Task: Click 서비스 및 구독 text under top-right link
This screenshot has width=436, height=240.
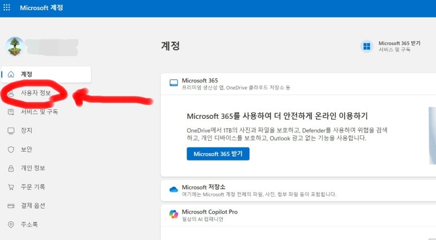Action: 394,50
